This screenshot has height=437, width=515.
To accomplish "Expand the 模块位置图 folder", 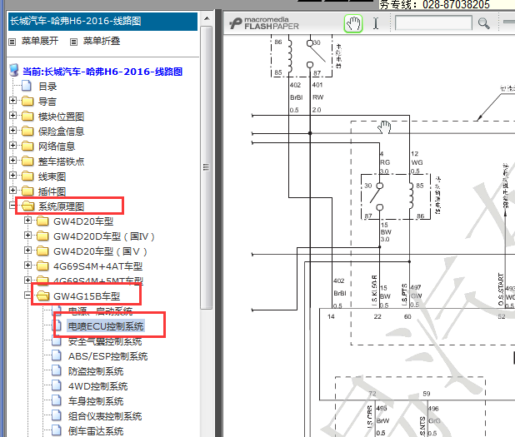I will tap(12, 116).
